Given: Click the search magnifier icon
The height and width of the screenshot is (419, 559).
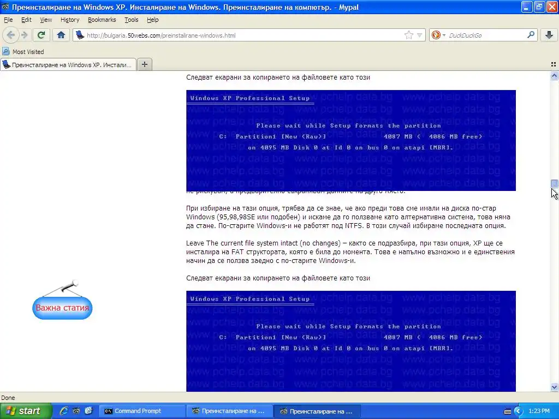Looking at the screenshot, I should tap(531, 35).
